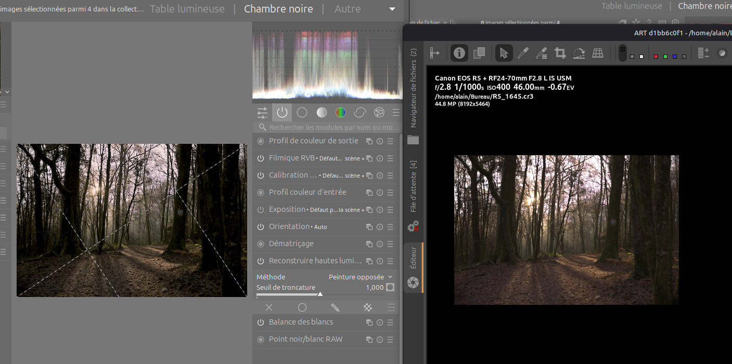Open presets menu for Calibration module
The height and width of the screenshot is (364, 732).
(390, 176)
